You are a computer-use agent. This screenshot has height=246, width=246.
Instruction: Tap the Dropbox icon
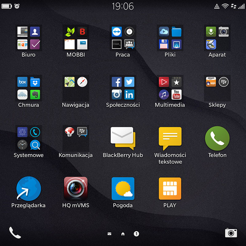click(x=35, y=82)
